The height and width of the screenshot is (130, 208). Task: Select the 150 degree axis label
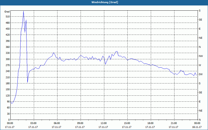click(x=8, y=89)
